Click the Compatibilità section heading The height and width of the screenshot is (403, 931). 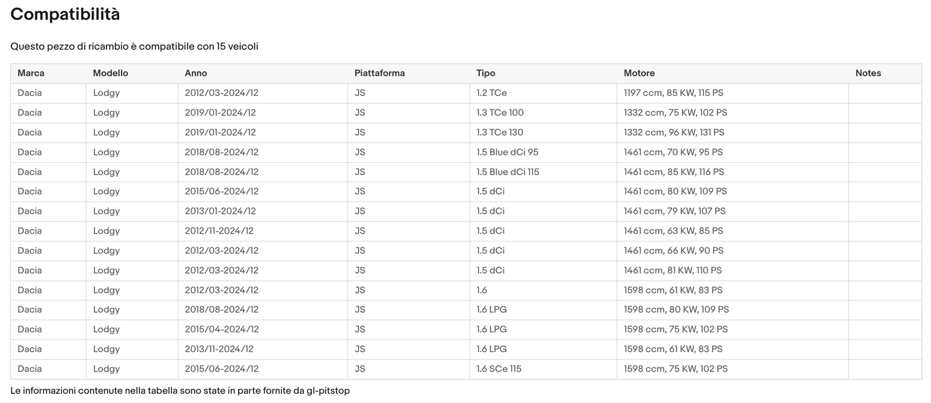65,14
